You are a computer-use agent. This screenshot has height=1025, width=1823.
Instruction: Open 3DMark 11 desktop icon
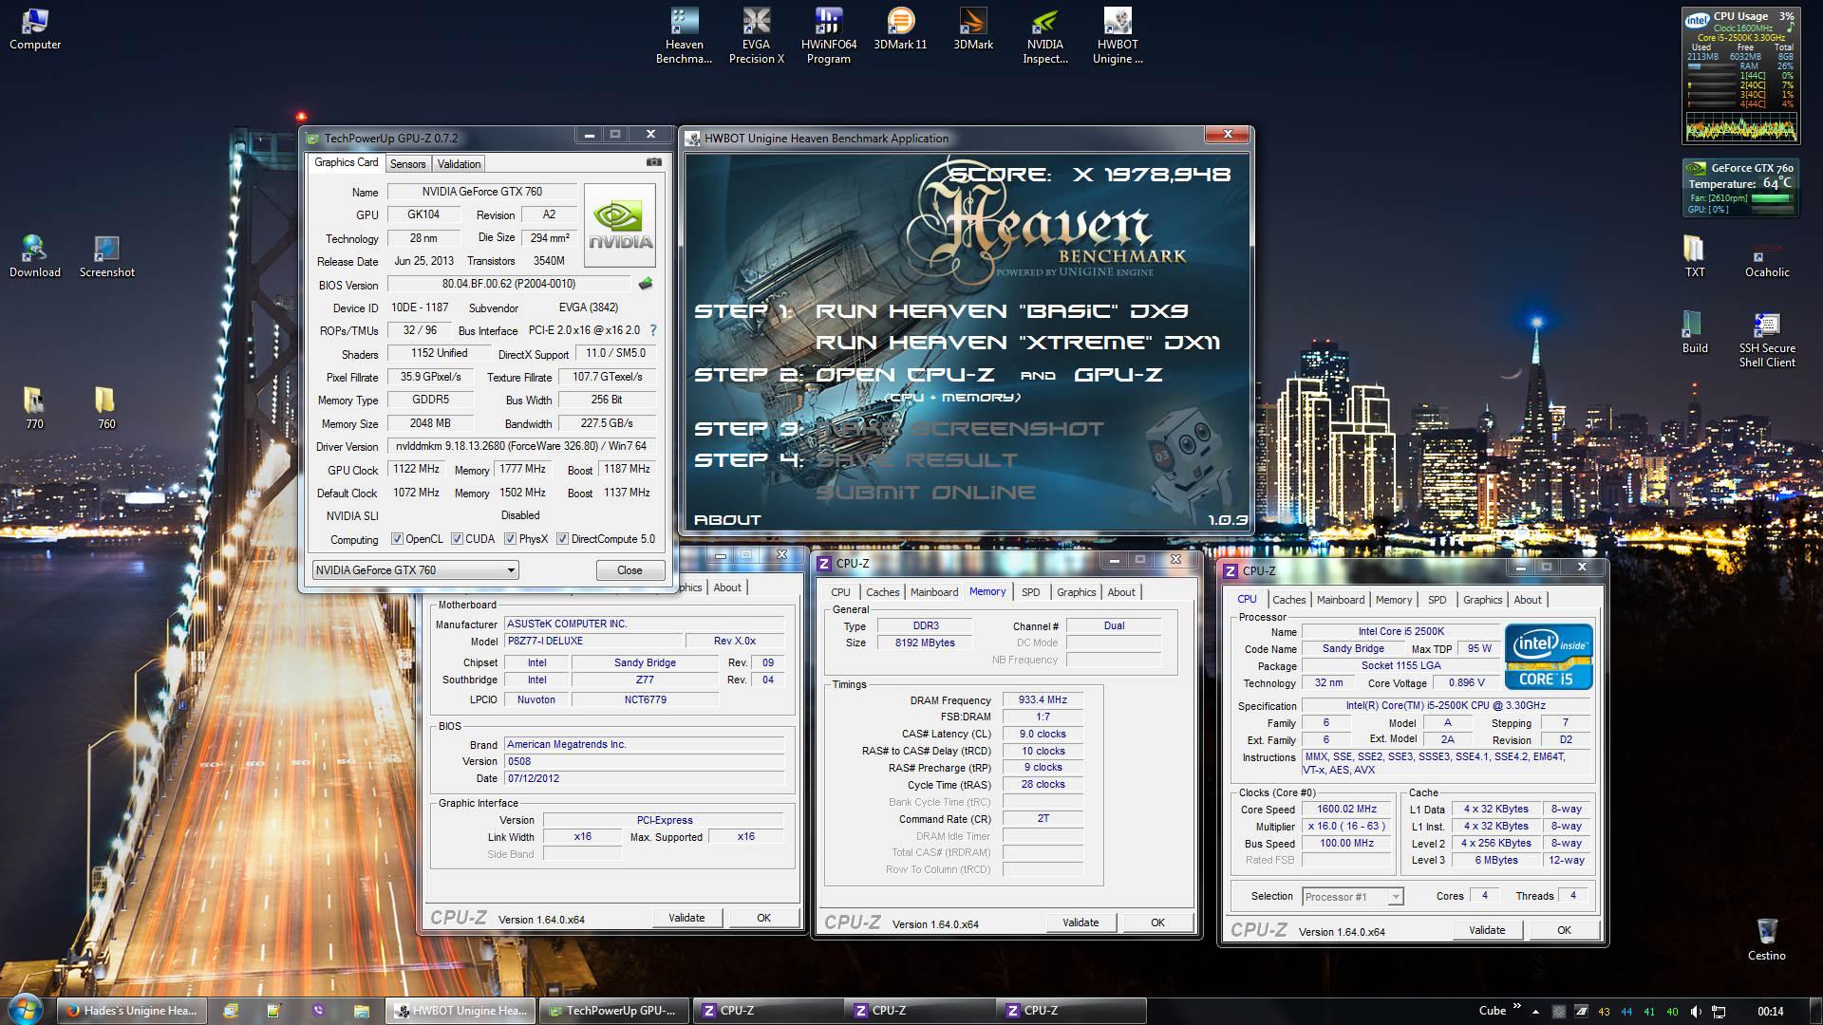coord(900,29)
